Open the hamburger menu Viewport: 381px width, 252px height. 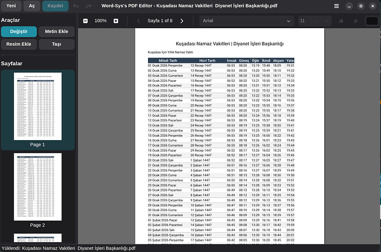coord(337,6)
